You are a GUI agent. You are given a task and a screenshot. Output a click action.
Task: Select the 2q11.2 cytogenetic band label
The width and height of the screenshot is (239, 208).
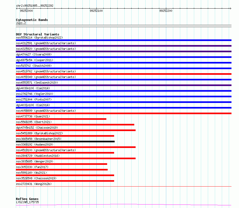point(21,23)
